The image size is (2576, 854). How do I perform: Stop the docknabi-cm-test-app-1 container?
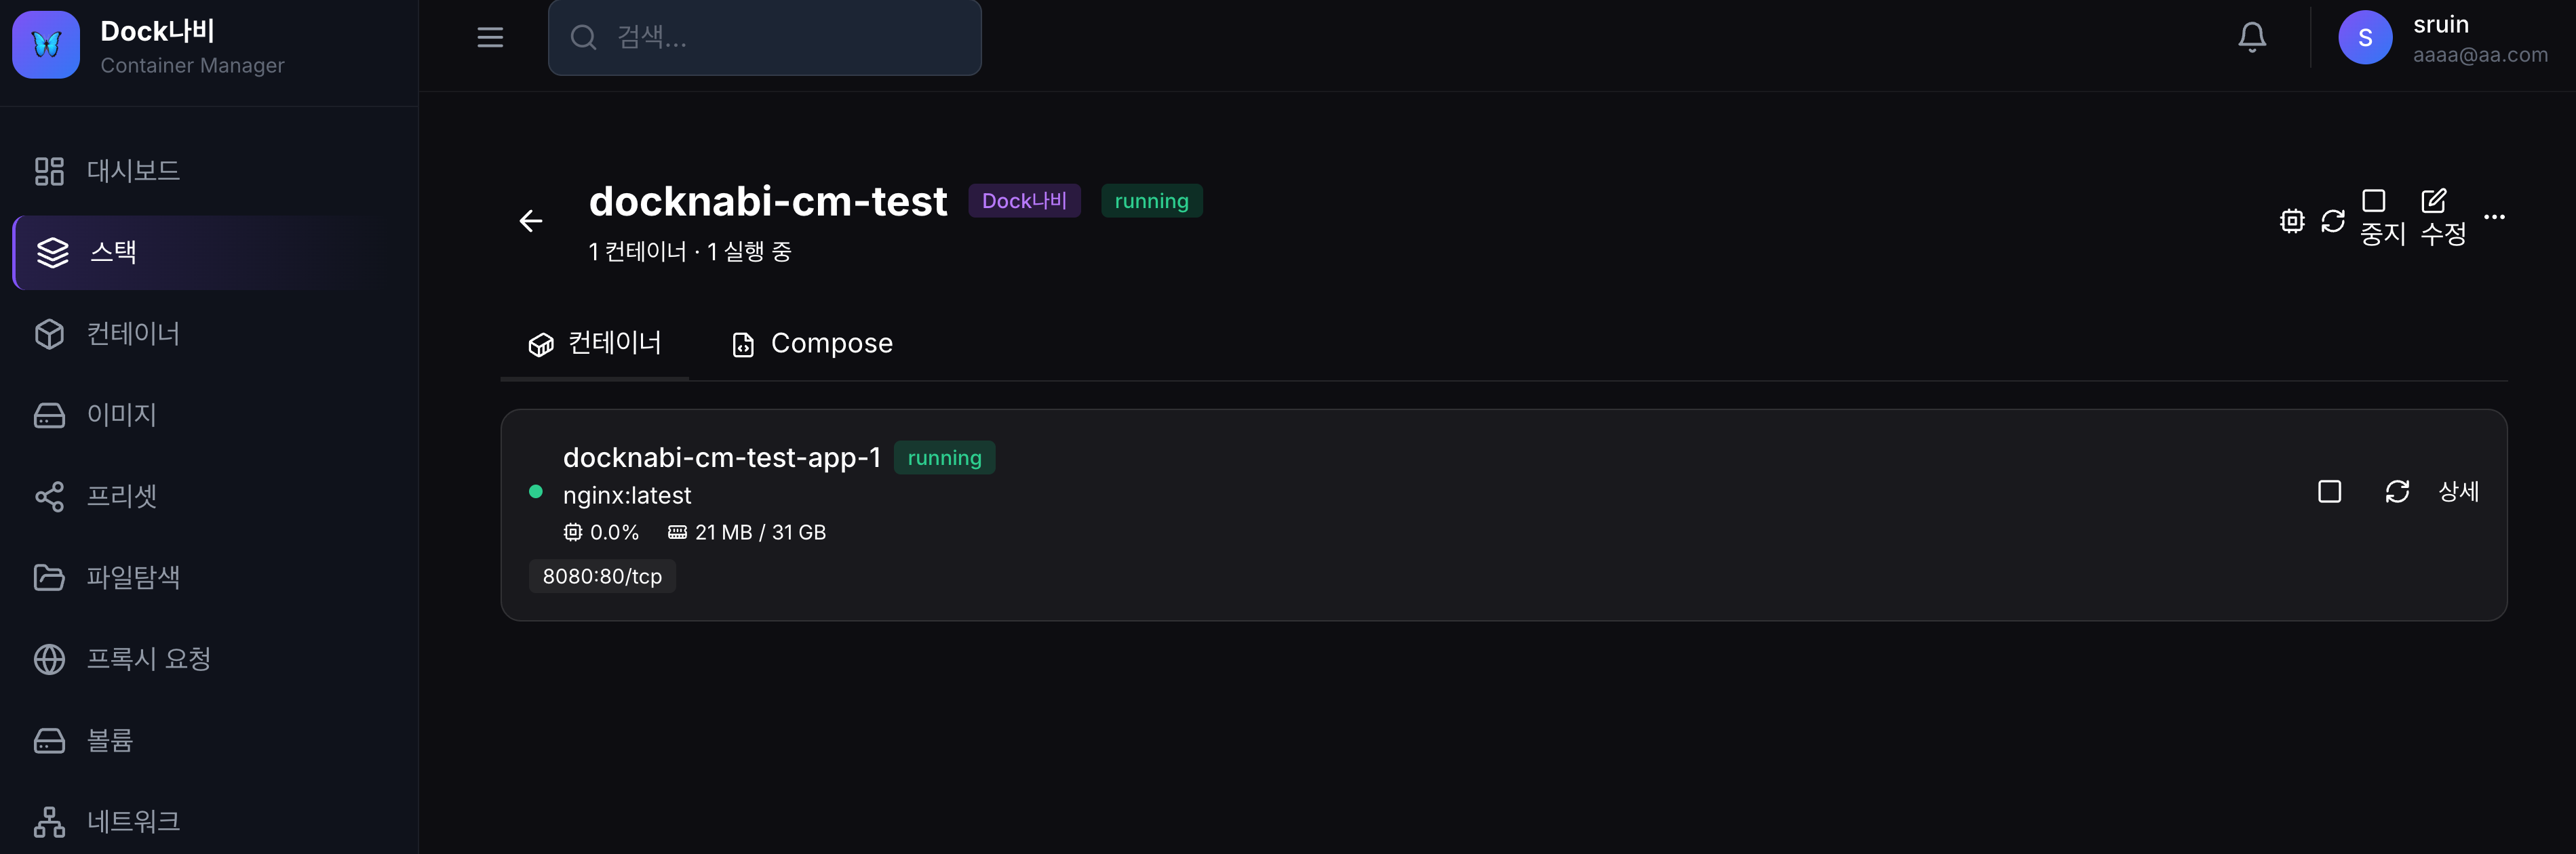2329,491
